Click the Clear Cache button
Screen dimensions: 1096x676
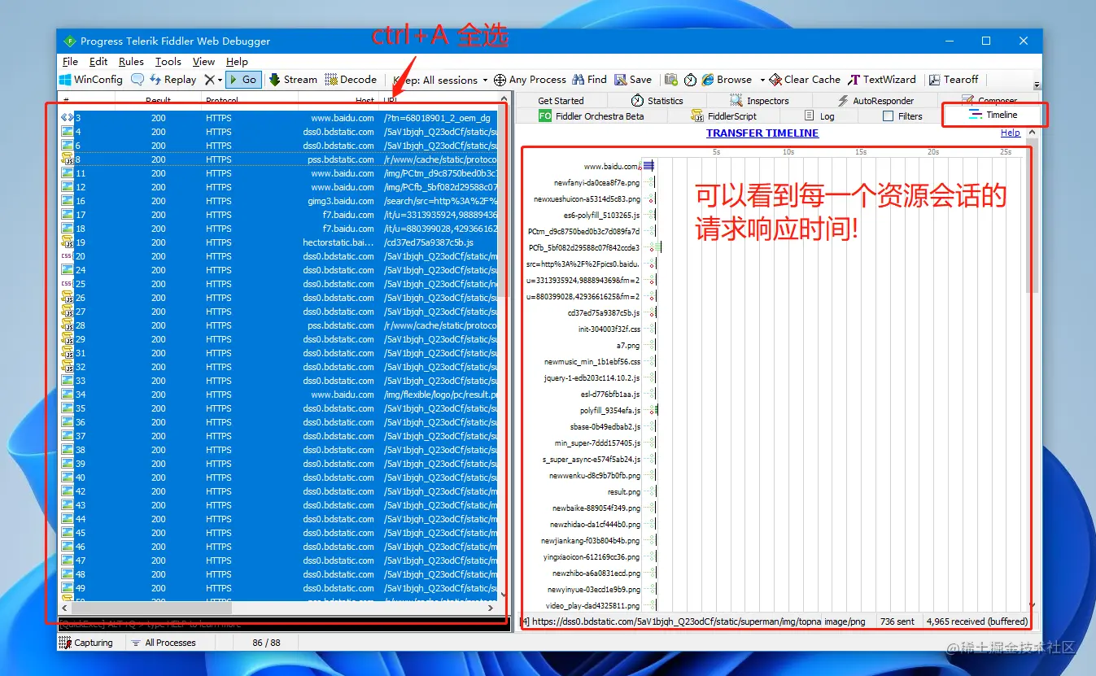[x=805, y=80]
